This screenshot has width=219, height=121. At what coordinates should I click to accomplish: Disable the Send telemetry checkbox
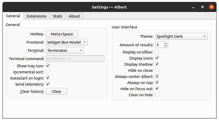[x=48, y=84]
